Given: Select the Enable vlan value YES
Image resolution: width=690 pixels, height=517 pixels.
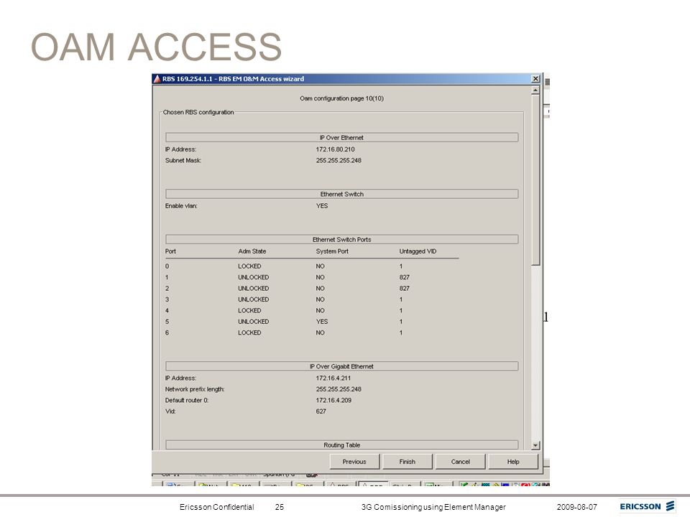Looking at the screenshot, I should pyautogui.click(x=322, y=206).
